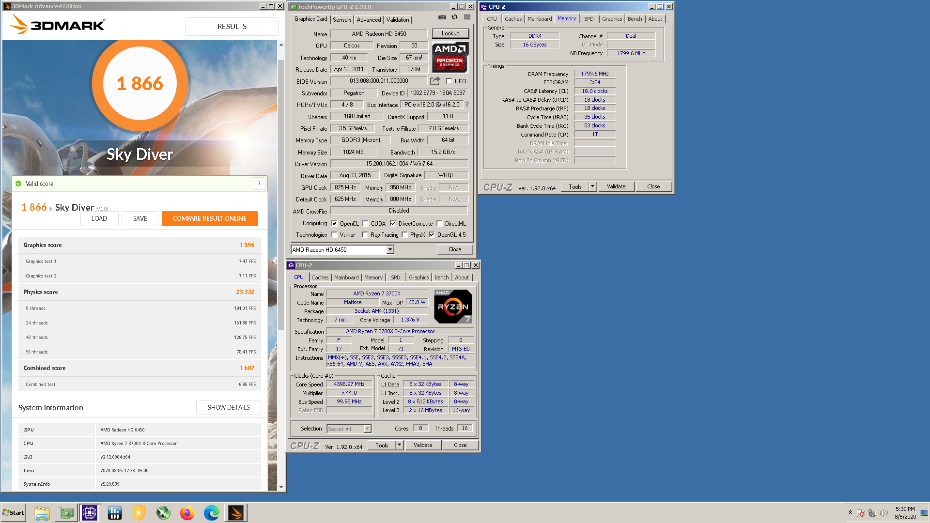Click the Physics score row
Screen dimensions: 930x523
point(139,292)
